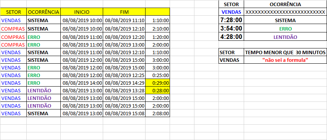Image resolution: width=327 pixels, height=140 pixels.
Task: Select the 2:08:00 duration cell
Action: click(x=158, y=114)
